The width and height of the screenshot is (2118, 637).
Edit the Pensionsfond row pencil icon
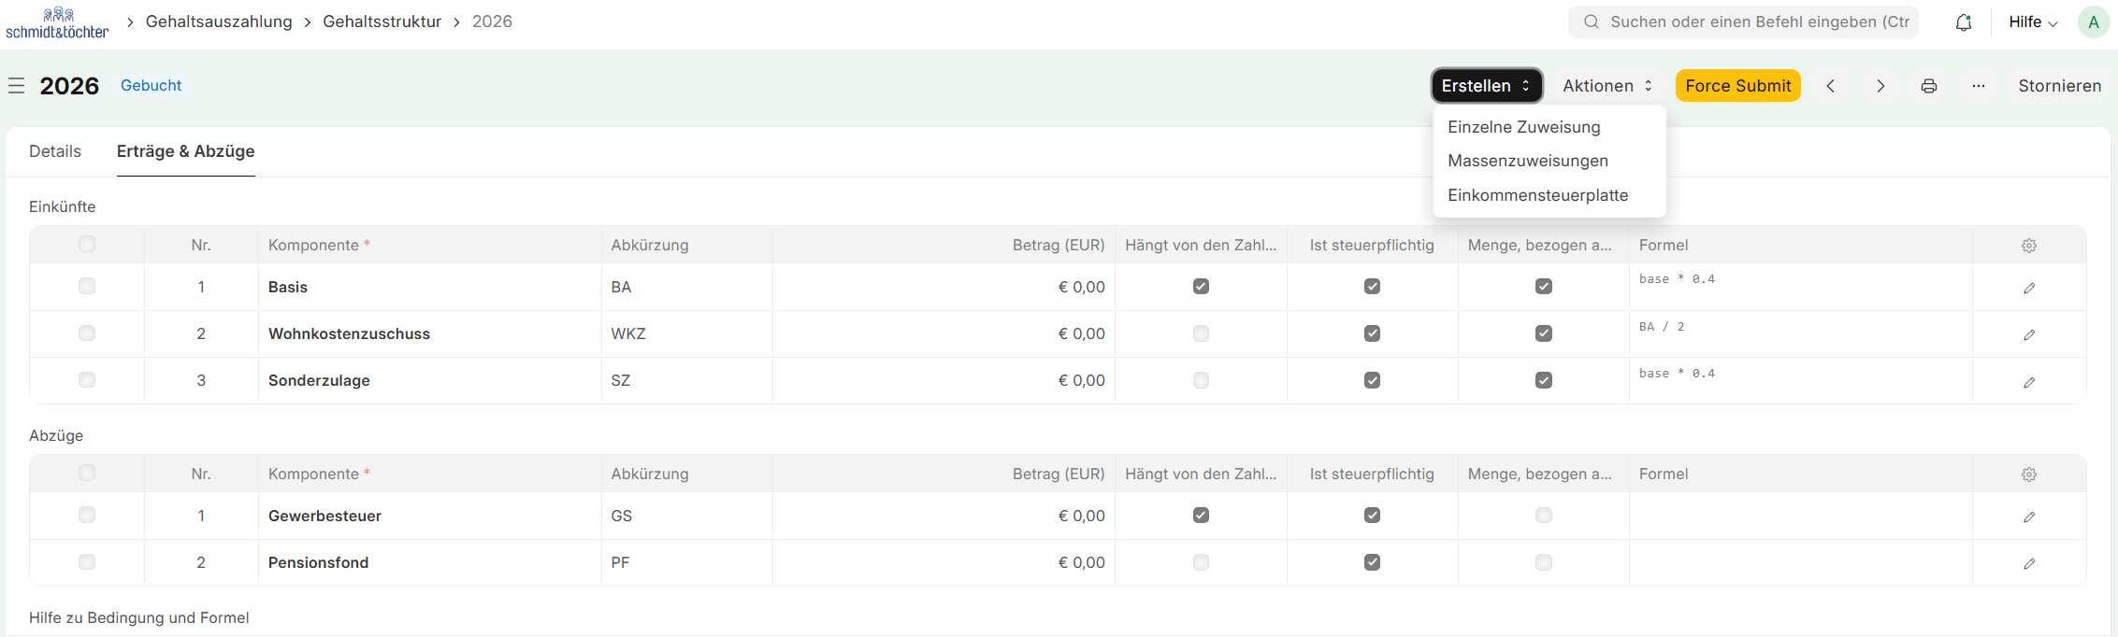click(2028, 563)
